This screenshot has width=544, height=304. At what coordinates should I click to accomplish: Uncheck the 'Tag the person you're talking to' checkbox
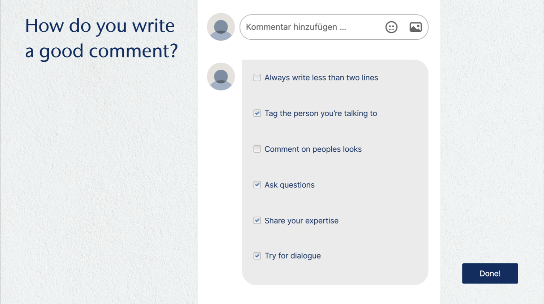257,113
